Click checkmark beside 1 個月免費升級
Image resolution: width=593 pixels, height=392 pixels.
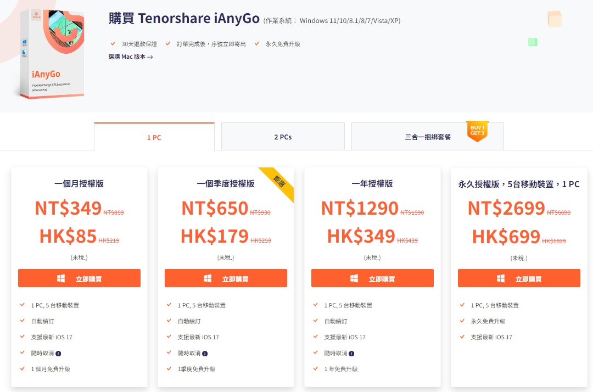[x=23, y=368]
